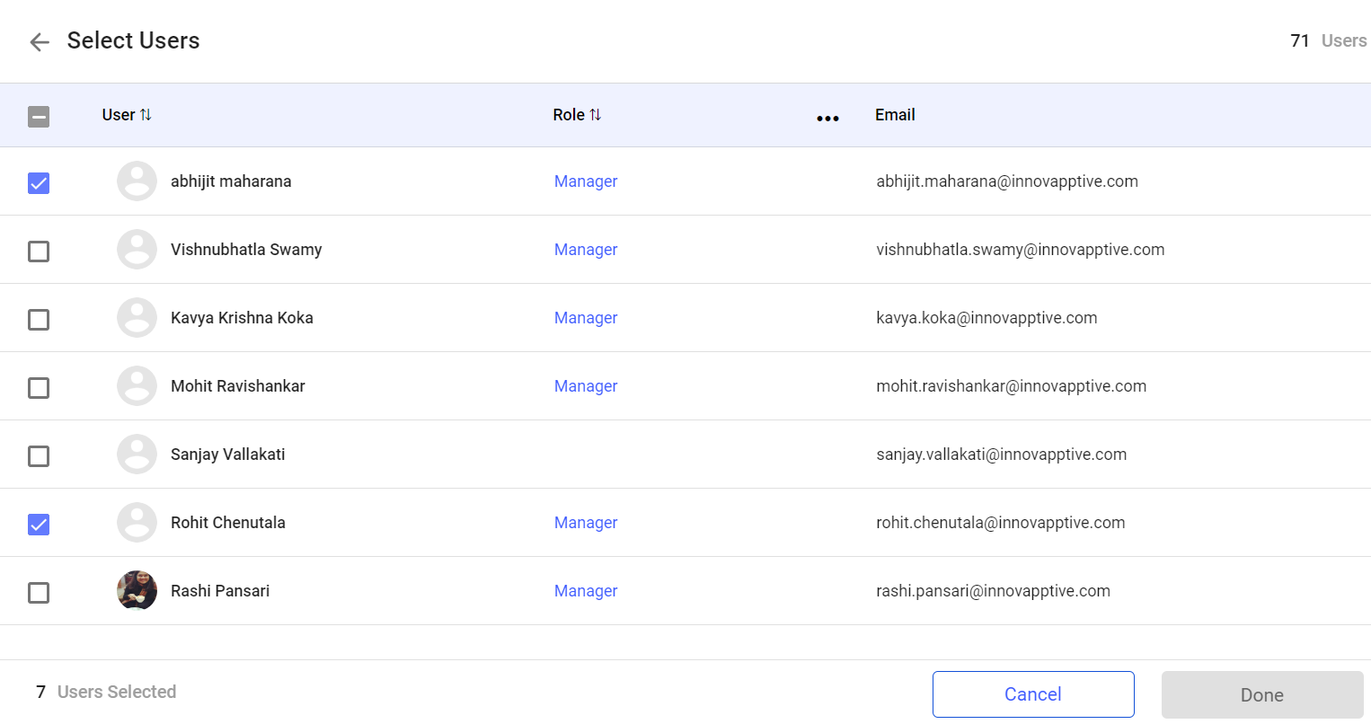Uncheck the Rohit Chenutala checkbox
Viewport: 1371px width, 724px height.
[39, 525]
